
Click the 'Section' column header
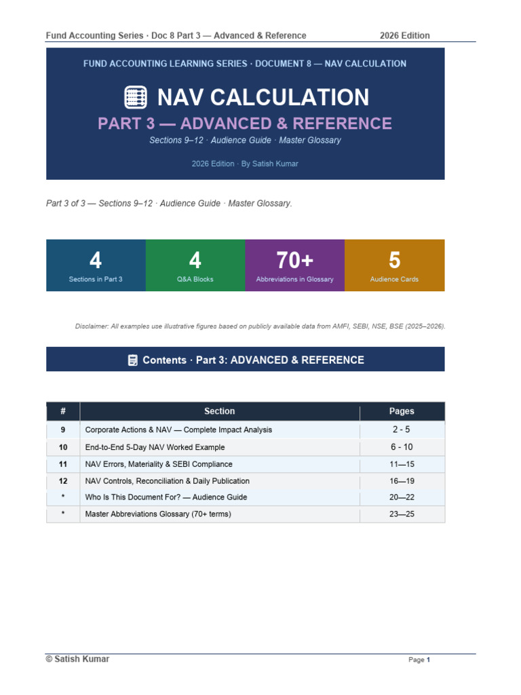(220, 411)
